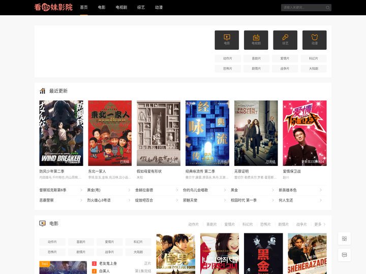The image size is (366, 274).
Task: Click the chevron beside 烈火雄心3粤语
Action: [129, 200]
